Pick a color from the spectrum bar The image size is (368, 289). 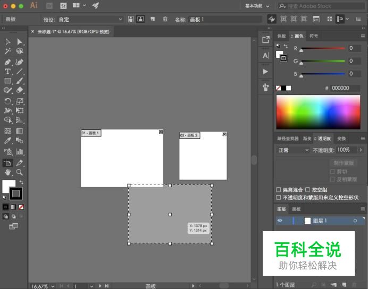[318, 112]
